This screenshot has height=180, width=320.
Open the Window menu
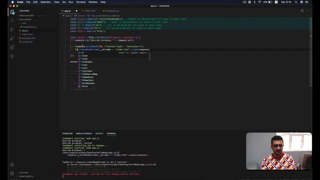coord(93,2)
